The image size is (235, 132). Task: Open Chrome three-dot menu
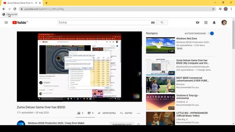tap(231, 9)
